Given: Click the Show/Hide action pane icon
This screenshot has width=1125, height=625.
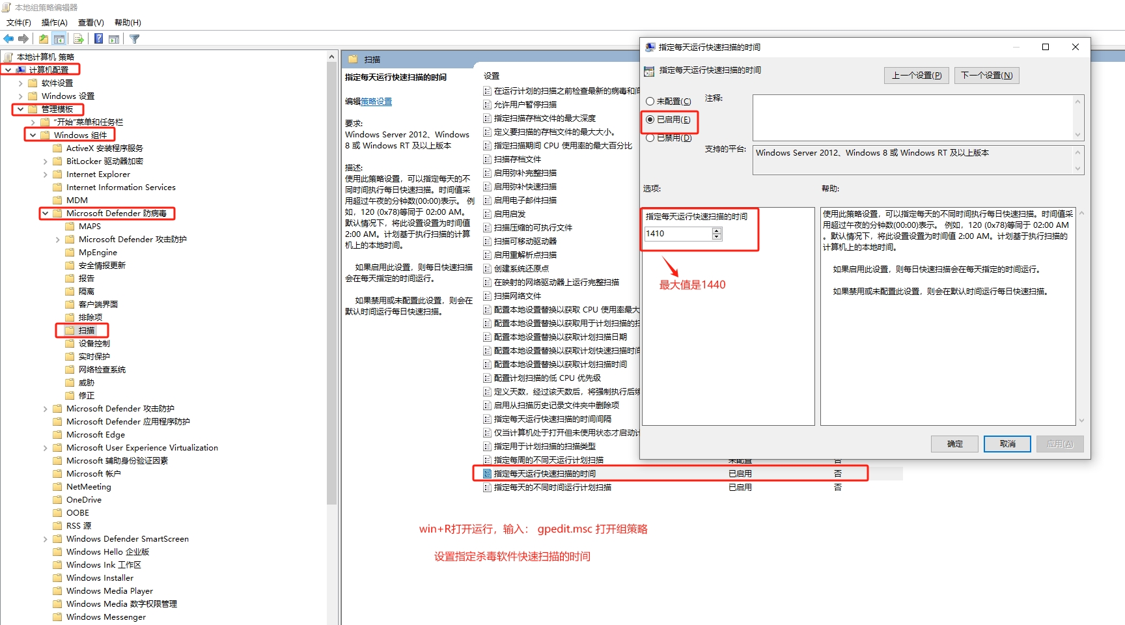Looking at the screenshot, I should pos(114,39).
